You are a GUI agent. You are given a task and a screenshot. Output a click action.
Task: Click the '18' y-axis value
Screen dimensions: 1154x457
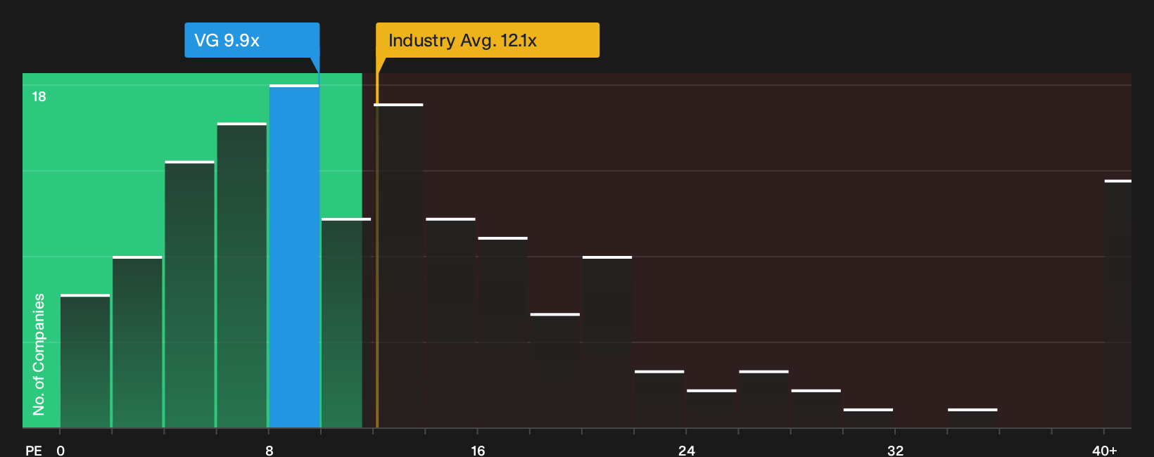coord(39,96)
